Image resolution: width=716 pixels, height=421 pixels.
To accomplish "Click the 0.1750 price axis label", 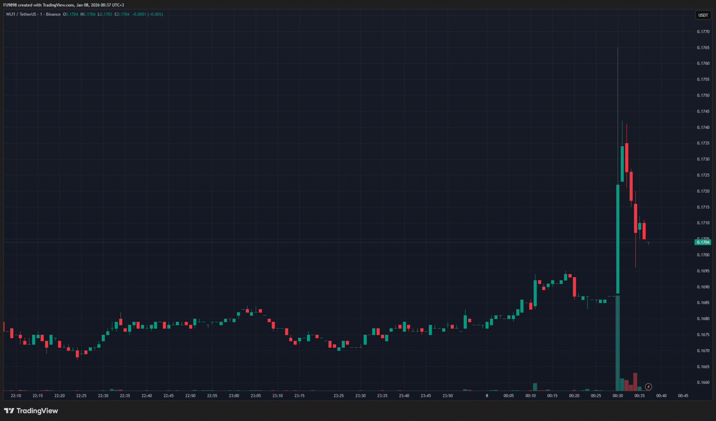I will (703, 95).
